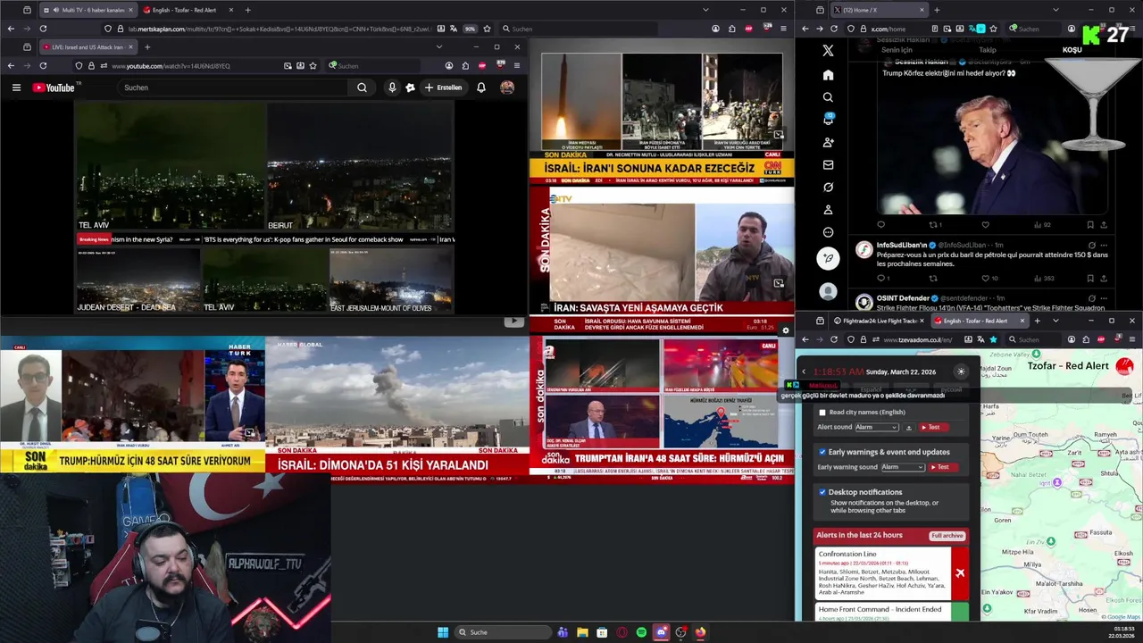List all tabs in Tzofar browser window
The width and height of the screenshot is (1143, 643).
1055,321
